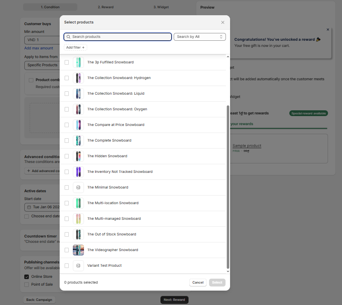Click the Hidden Snowboard product image
Image resolution: width=342 pixels, height=305 pixels.
[x=78, y=156]
